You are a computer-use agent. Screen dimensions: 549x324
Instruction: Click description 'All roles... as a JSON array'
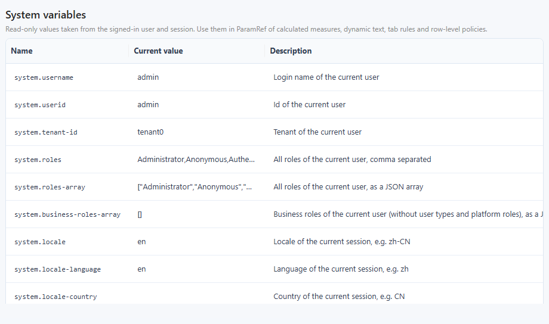point(348,187)
